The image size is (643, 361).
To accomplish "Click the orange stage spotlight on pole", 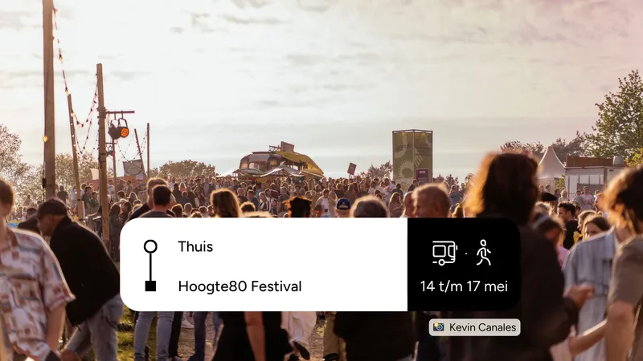I will 119,130.
